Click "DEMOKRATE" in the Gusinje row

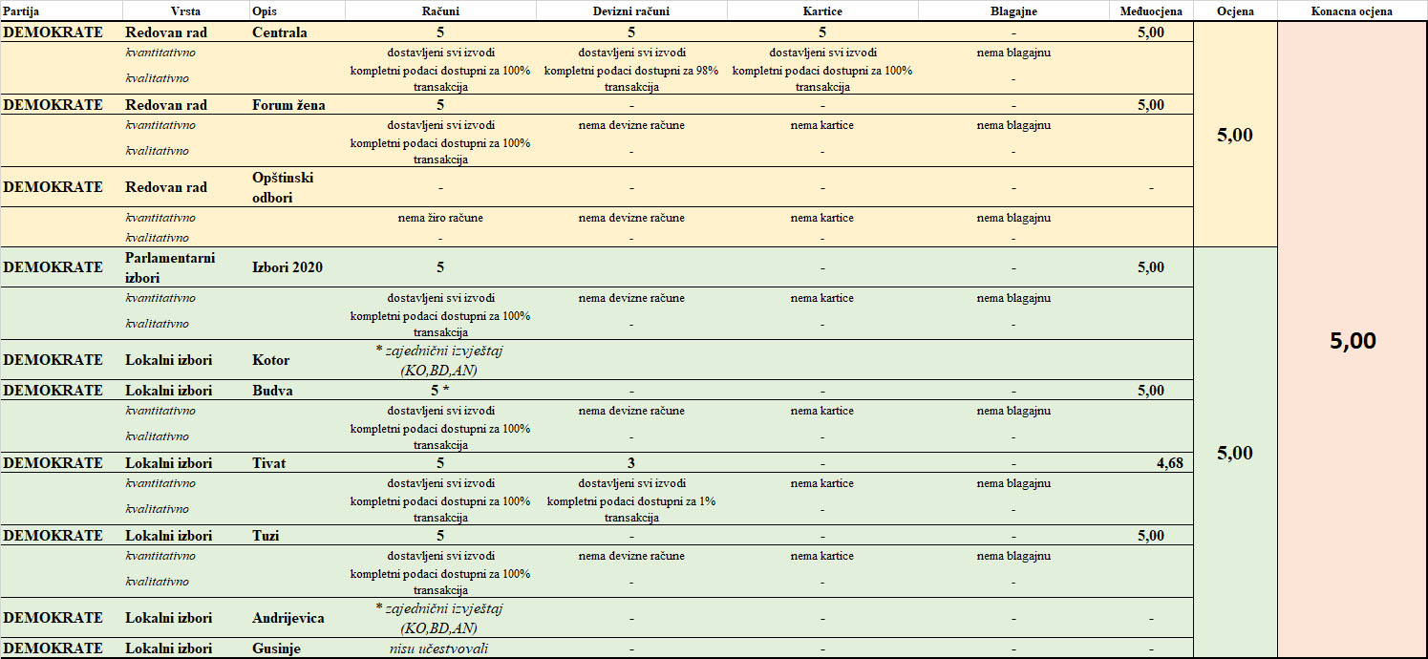coord(53,648)
